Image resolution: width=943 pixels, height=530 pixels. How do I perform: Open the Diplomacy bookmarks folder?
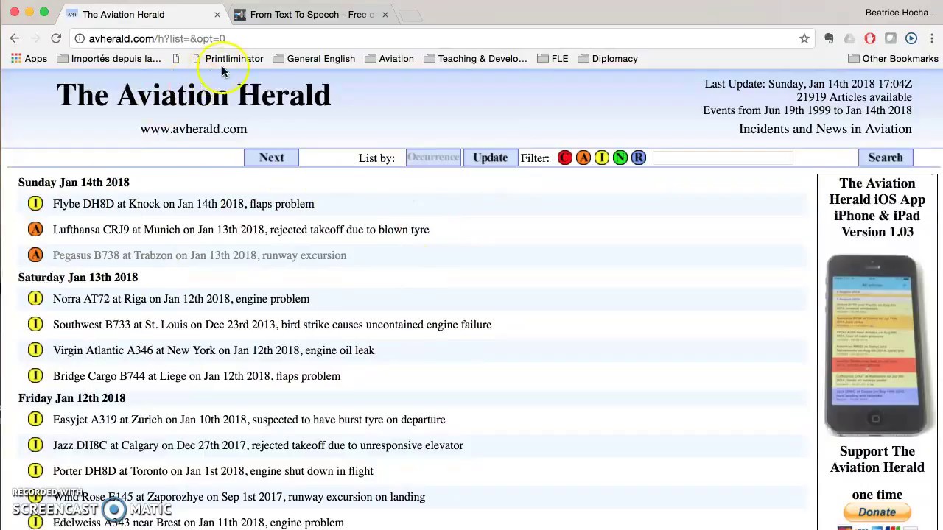pos(608,59)
